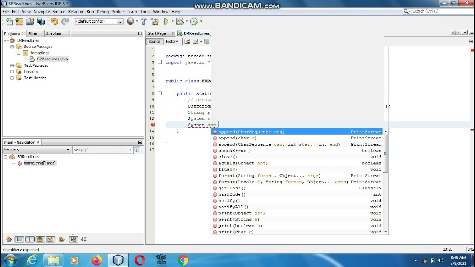The height and width of the screenshot is (267, 475).
Task: Toggle Show Fields in Navigator
Action: (x=19, y=239)
